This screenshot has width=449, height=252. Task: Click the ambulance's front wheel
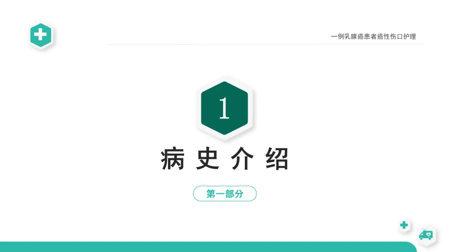tap(421, 239)
